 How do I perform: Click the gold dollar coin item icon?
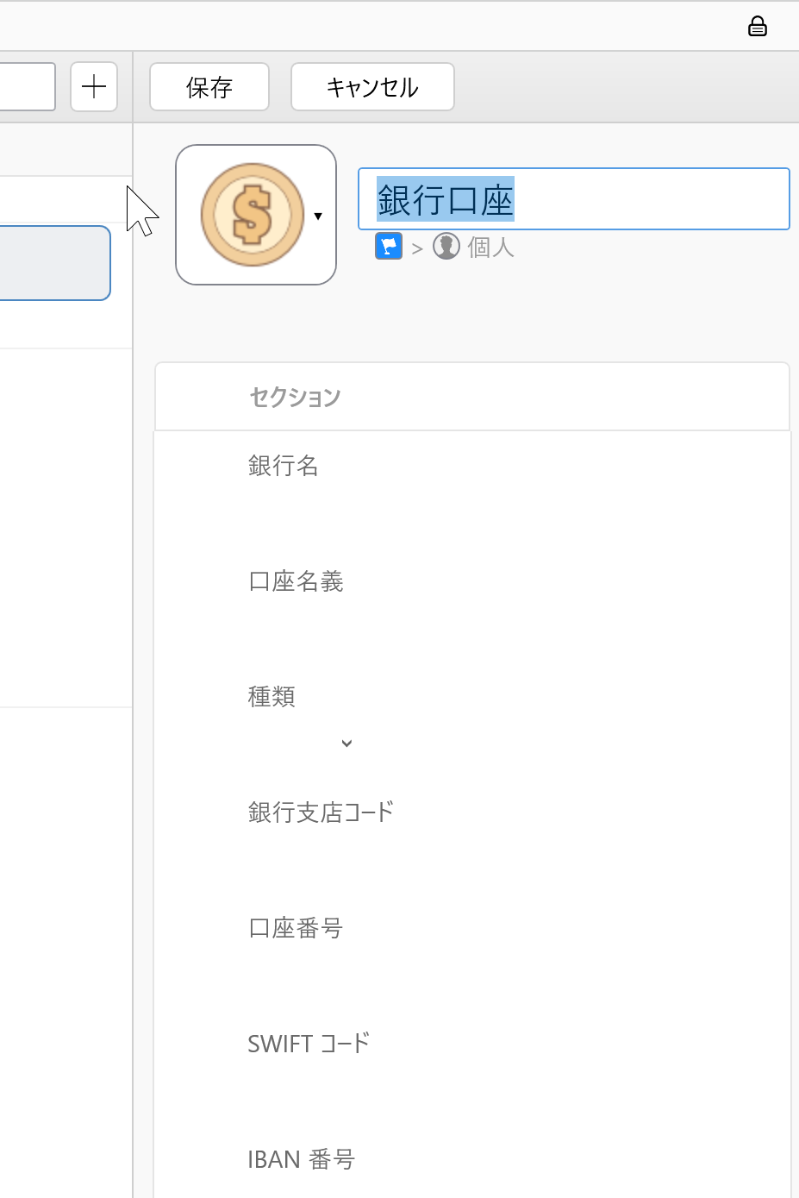(252, 215)
